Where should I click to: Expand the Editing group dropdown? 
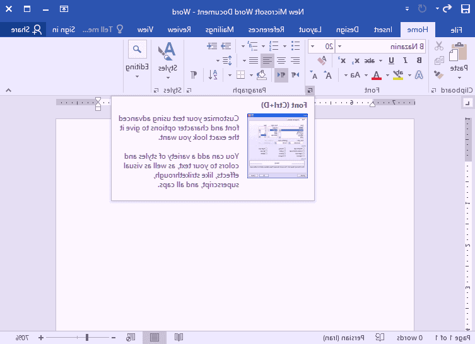(x=136, y=76)
